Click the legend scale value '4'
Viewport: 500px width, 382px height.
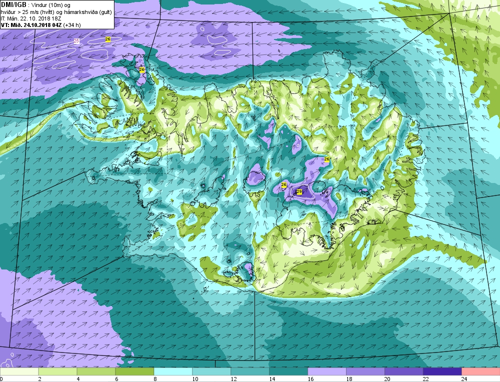pos(78,379)
